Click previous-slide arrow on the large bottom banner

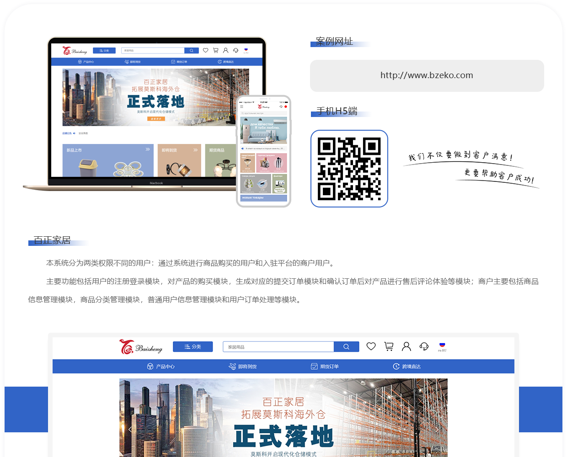coord(130,429)
